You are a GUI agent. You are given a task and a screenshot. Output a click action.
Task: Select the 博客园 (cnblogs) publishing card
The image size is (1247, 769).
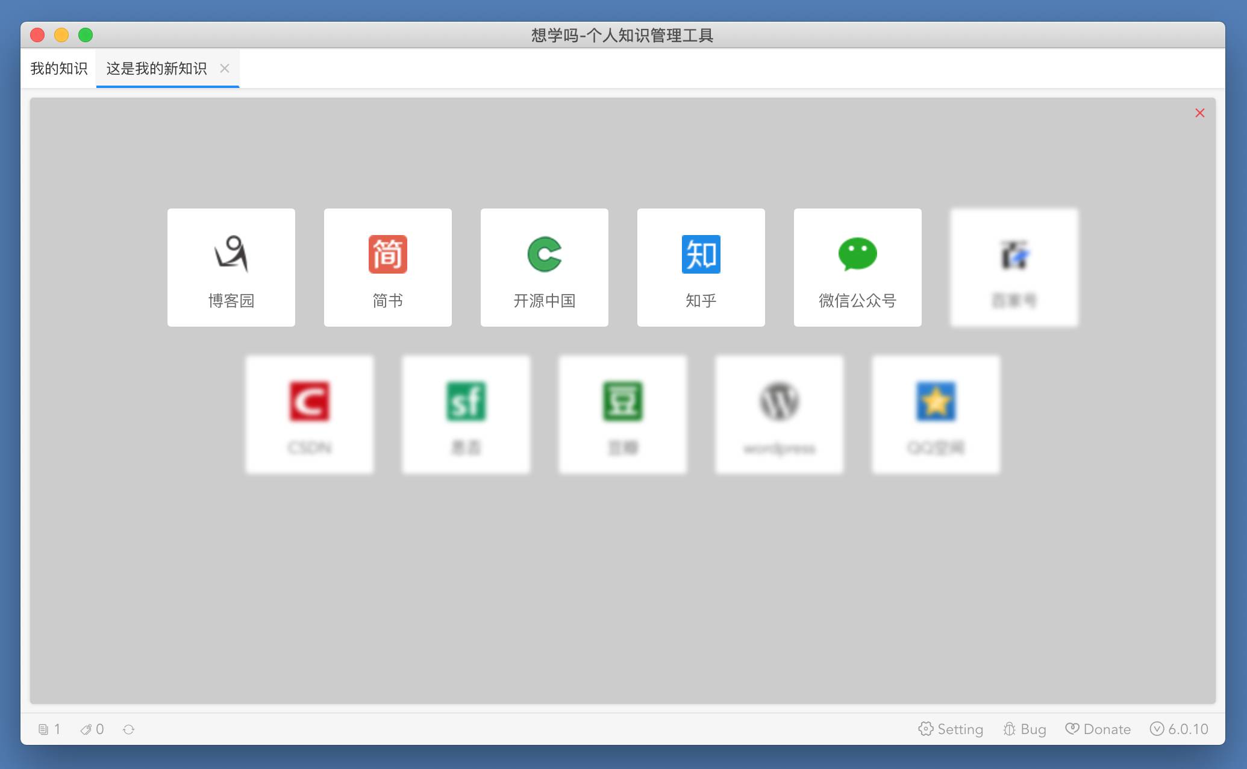231,268
